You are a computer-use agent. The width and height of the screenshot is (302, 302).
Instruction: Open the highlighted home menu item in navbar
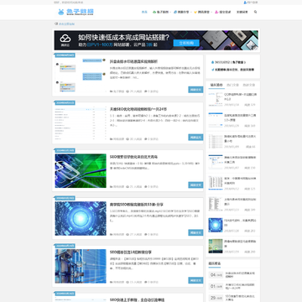tap(144, 13)
